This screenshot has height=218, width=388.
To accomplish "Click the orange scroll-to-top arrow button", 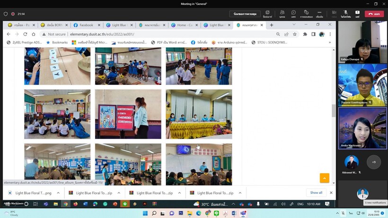I will [x=324, y=178].
